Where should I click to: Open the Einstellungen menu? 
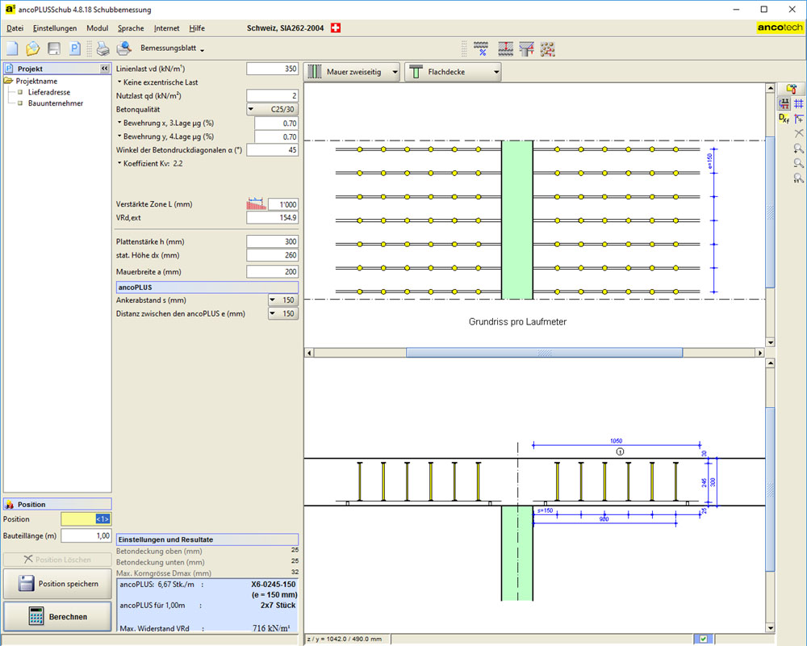pos(55,27)
